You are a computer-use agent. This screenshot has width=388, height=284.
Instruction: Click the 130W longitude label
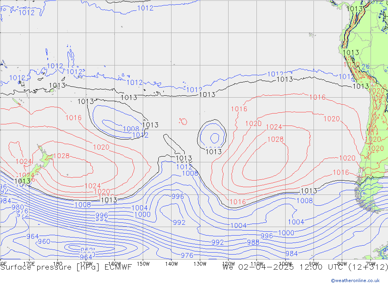[x=200, y=264]
